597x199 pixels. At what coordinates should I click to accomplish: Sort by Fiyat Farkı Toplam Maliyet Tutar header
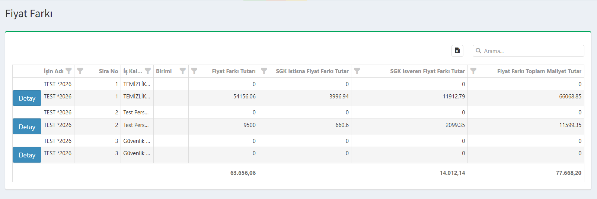(539, 71)
